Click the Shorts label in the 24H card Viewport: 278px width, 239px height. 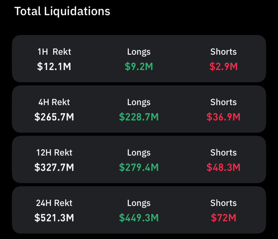[223, 203]
